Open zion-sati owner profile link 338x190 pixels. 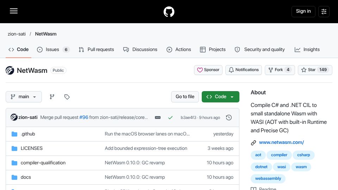pyautogui.click(x=17, y=34)
